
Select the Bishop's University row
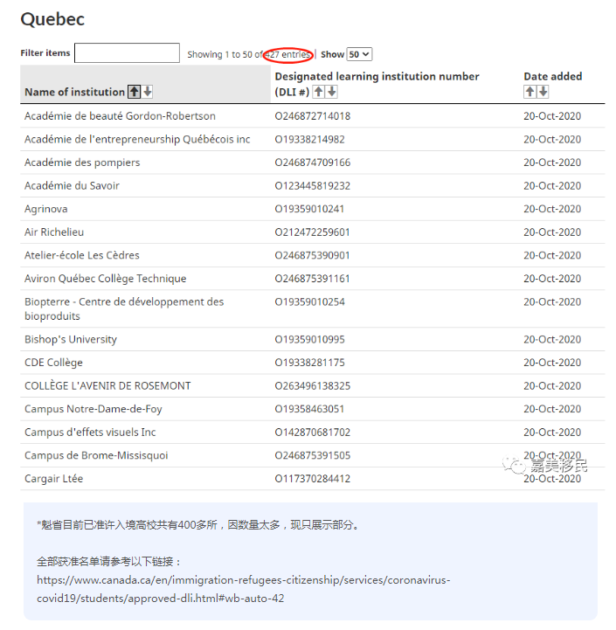(x=71, y=339)
